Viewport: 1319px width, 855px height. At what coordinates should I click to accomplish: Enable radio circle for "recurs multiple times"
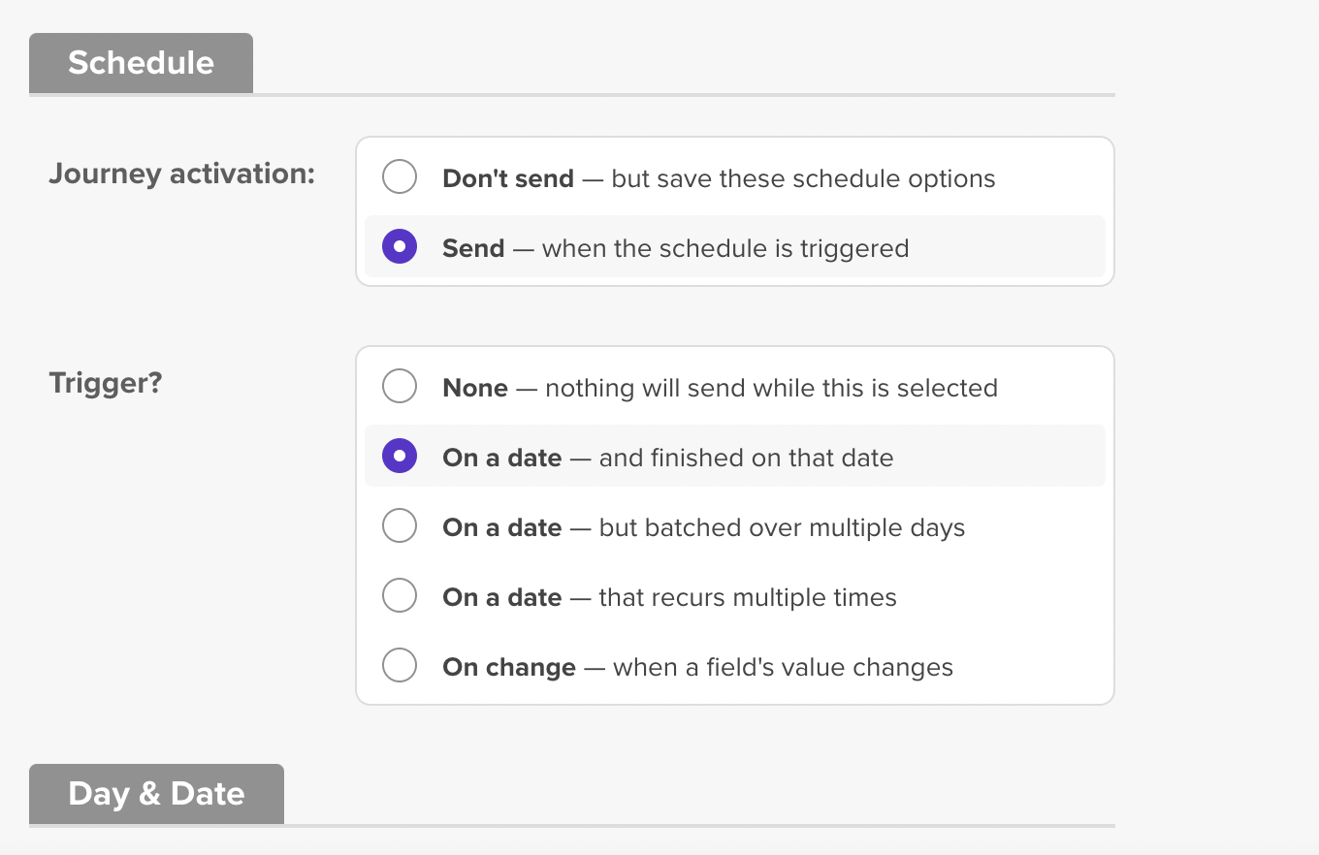click(x=400, y=596)
